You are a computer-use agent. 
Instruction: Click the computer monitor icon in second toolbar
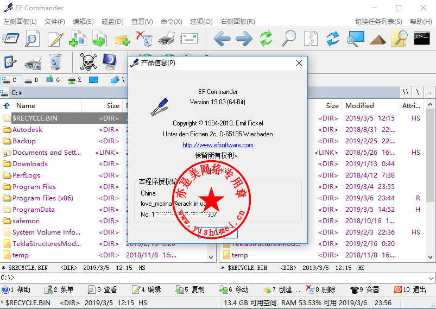point(110,62)
